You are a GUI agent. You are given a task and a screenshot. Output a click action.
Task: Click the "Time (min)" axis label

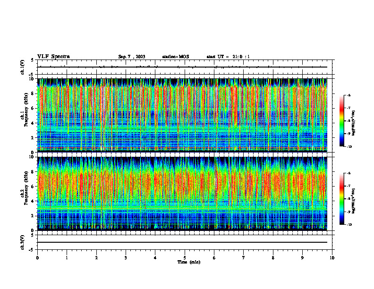click(x=189, y=262)
